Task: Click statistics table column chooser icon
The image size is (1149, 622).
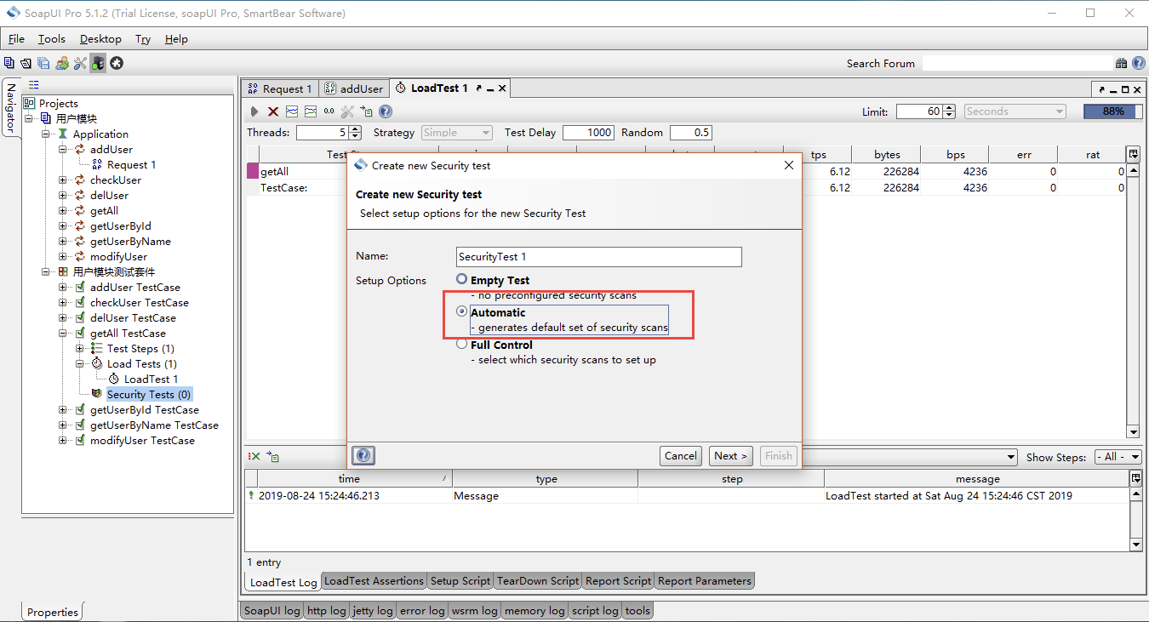Action: coord(1133,154)
